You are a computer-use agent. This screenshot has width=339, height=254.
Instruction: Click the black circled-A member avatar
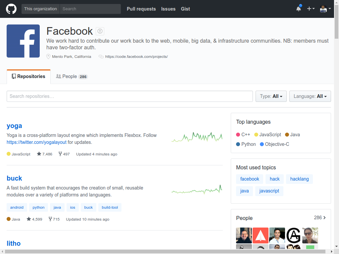coord(294,235)
